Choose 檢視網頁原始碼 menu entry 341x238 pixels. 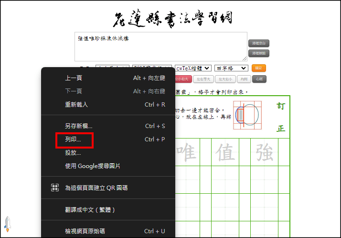(108, 231)
